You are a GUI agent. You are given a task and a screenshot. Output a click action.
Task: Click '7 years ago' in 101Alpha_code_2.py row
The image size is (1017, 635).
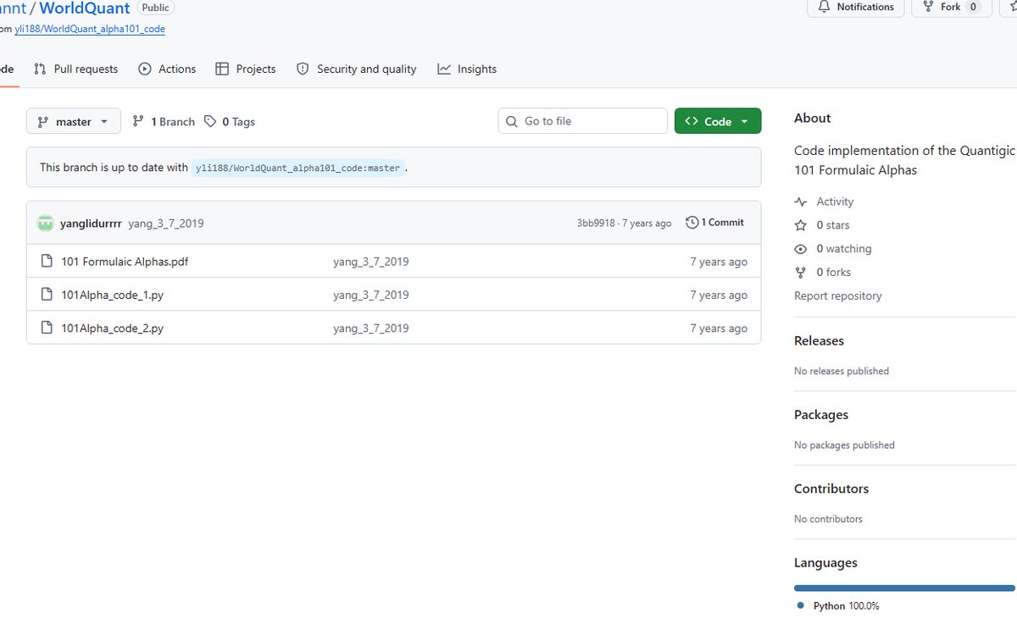tap(719, 328)
